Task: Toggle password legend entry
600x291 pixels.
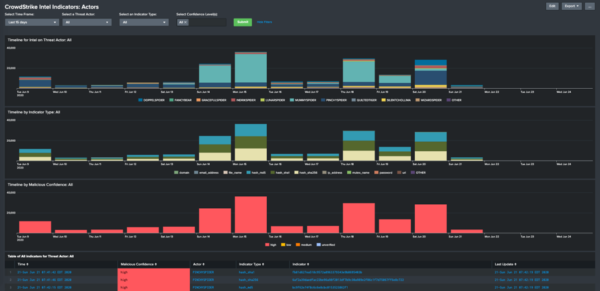Action: 384,172
